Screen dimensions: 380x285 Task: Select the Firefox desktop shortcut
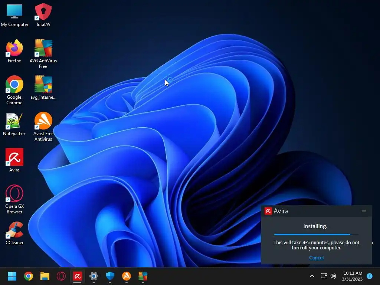tap(14, 51)
